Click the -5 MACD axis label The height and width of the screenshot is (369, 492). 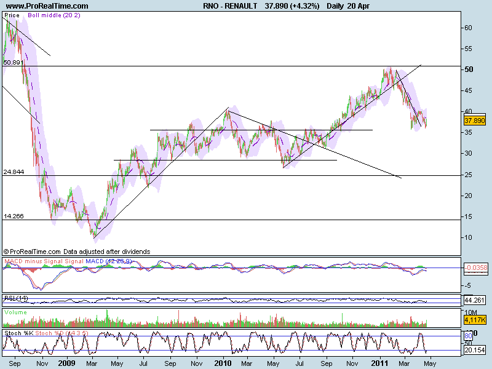(x=467, y=285)
